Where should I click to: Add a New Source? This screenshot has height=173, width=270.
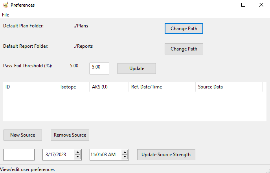(23, 135)
